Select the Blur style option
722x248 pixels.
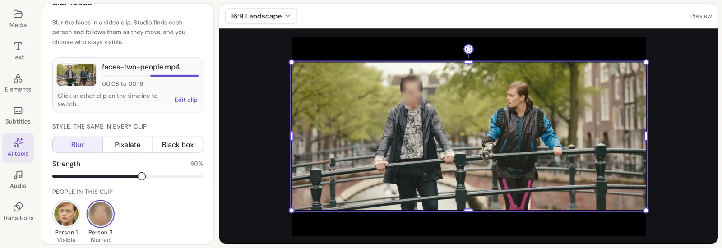(78, 145)
